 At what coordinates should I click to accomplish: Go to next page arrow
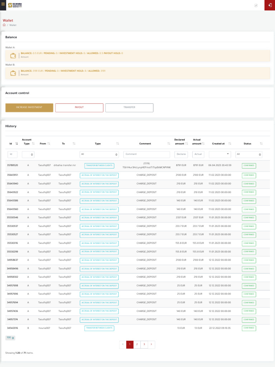point(151,344)
